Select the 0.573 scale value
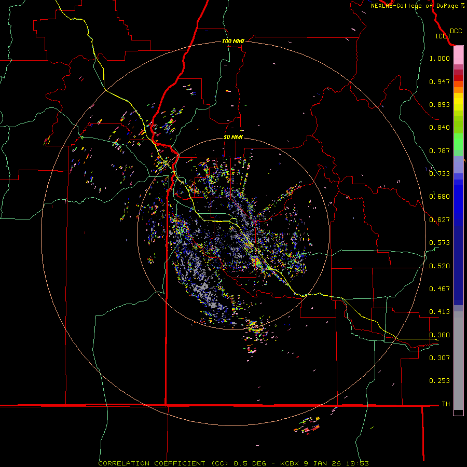 tap(439, 243)
